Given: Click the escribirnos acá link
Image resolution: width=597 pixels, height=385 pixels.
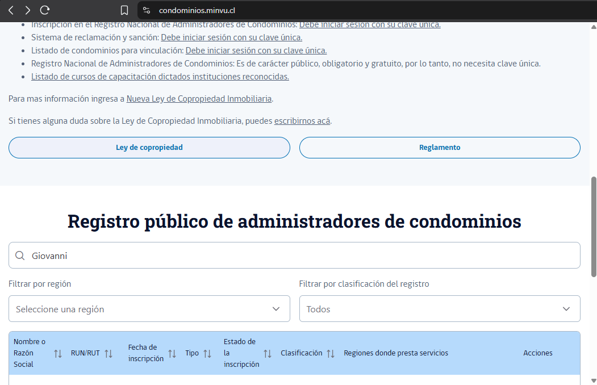Looking at the screenshot, I should [302, 120].
